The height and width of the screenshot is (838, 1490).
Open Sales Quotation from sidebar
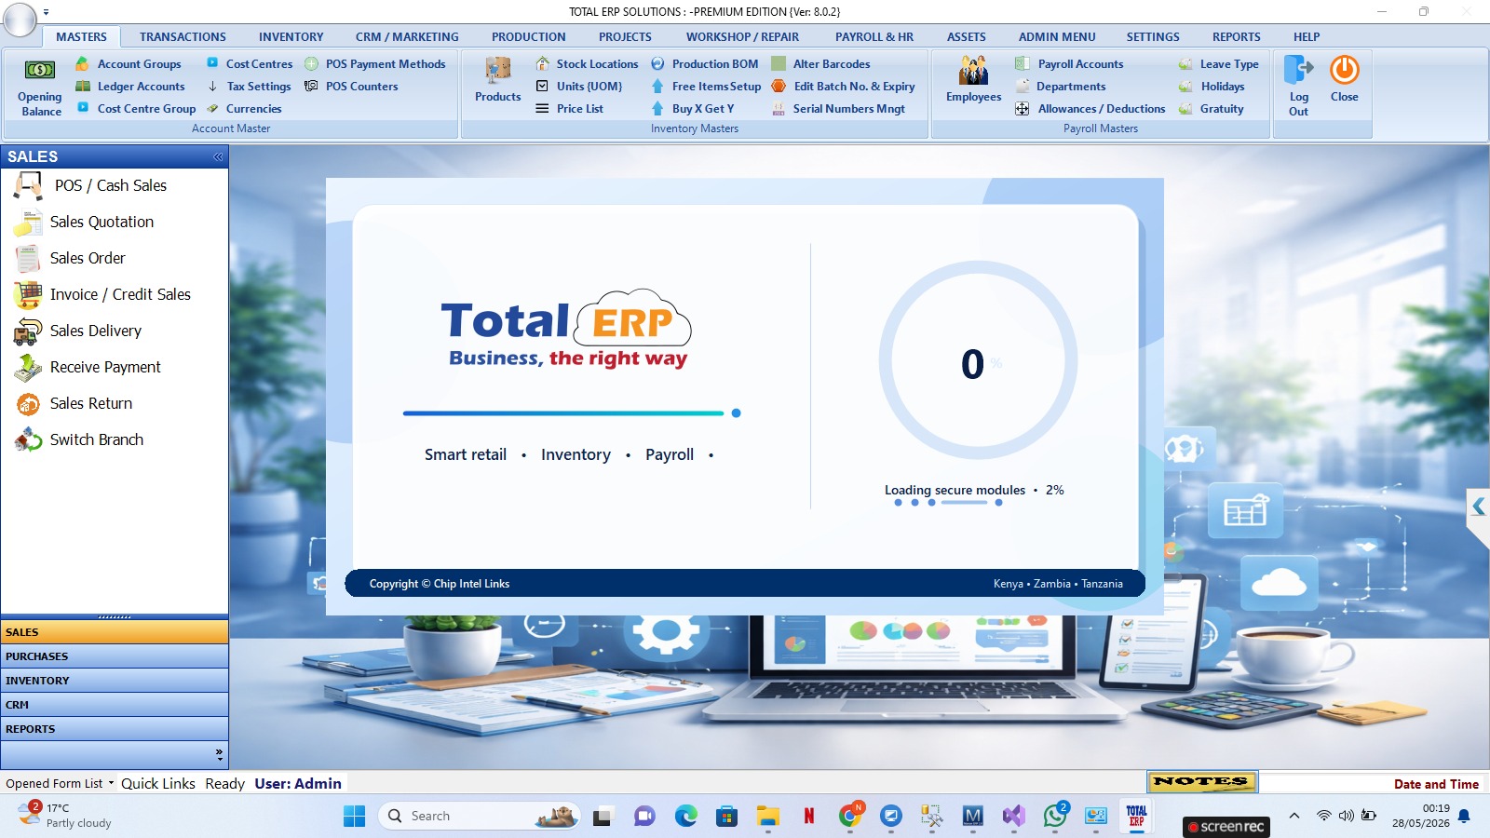(x=85, y=222)
